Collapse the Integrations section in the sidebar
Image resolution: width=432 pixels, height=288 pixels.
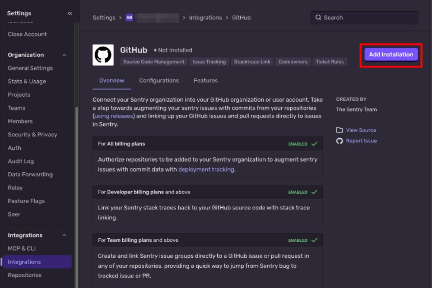(x=64, y=235)
